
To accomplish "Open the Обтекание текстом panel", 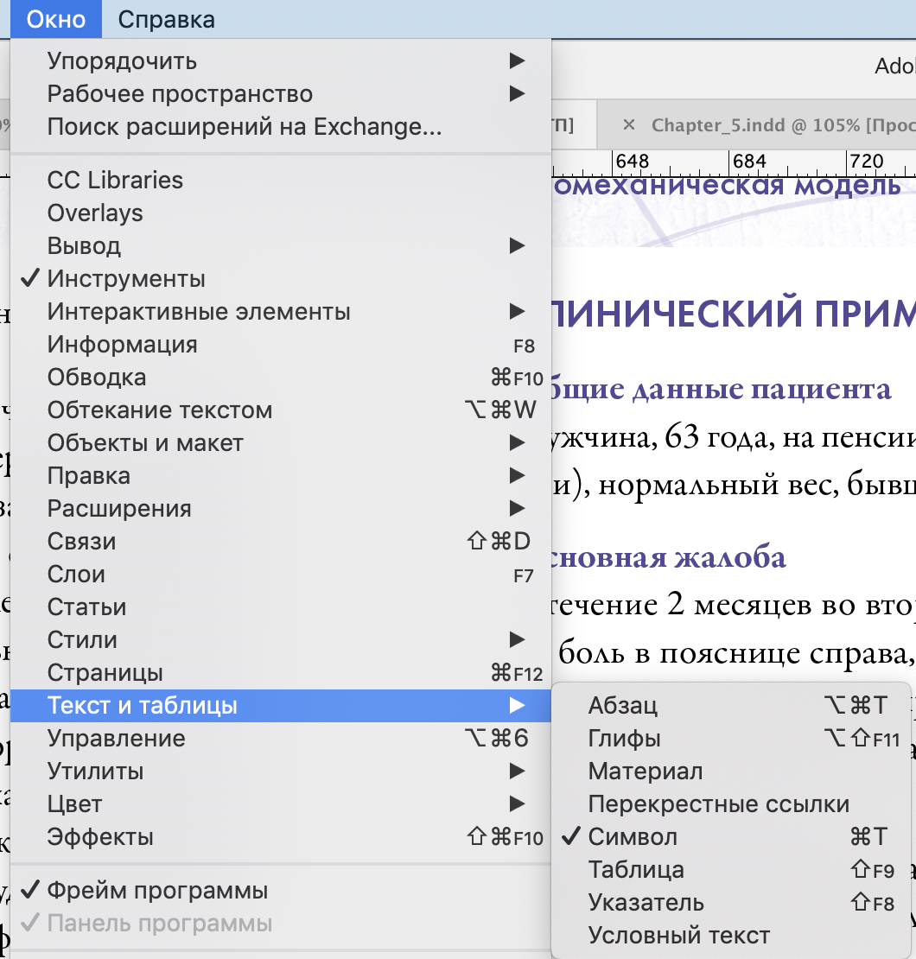I will [281, 410].
